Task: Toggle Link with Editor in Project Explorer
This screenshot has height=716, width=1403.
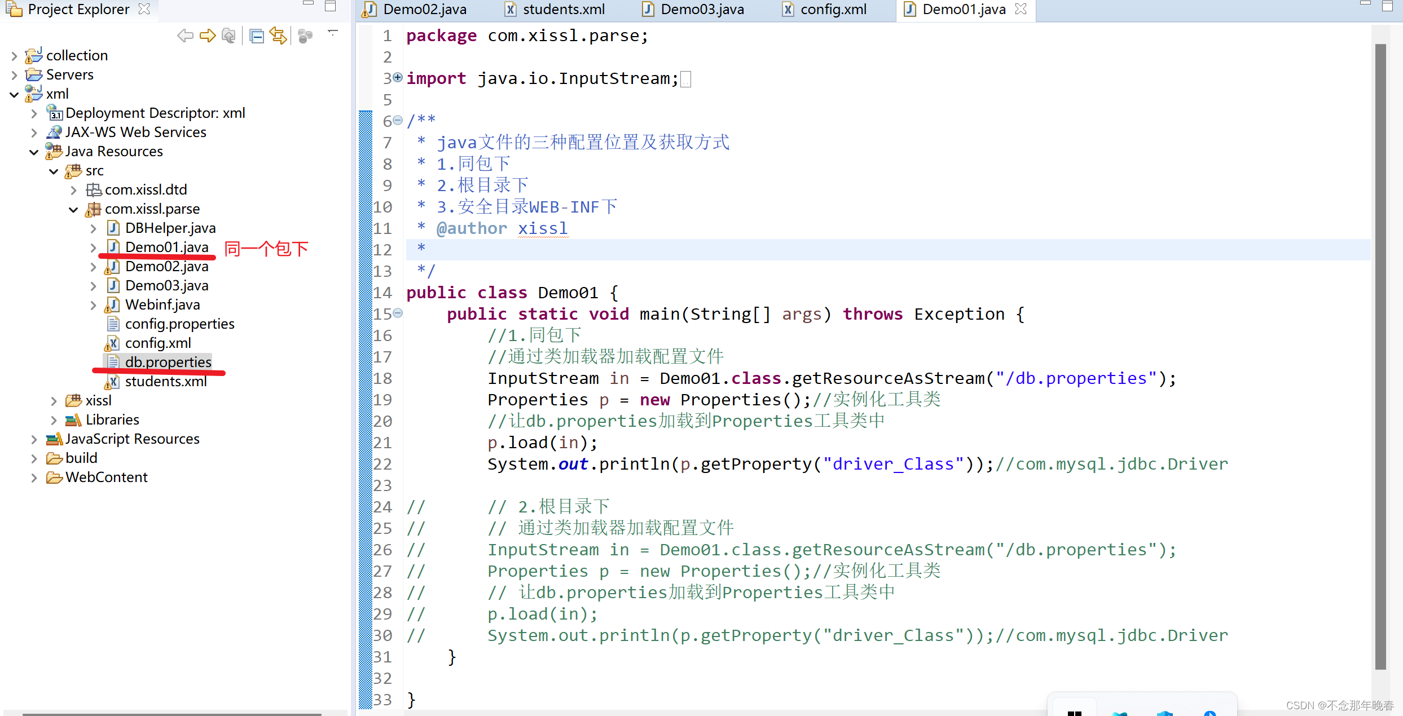Action: [278, 36]
